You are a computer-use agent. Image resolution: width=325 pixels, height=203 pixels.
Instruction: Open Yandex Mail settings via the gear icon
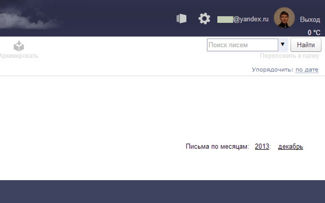point(204,18)
